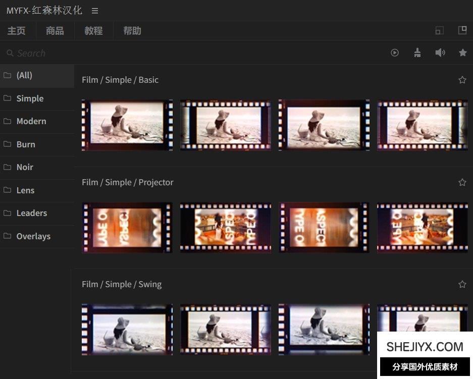Viewport: 473px width, 379px height.
Task: Star the Film / Simple / Projector group
Action: [462, 182]
